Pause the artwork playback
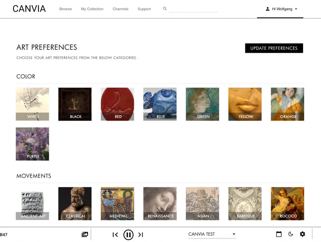 128,235
